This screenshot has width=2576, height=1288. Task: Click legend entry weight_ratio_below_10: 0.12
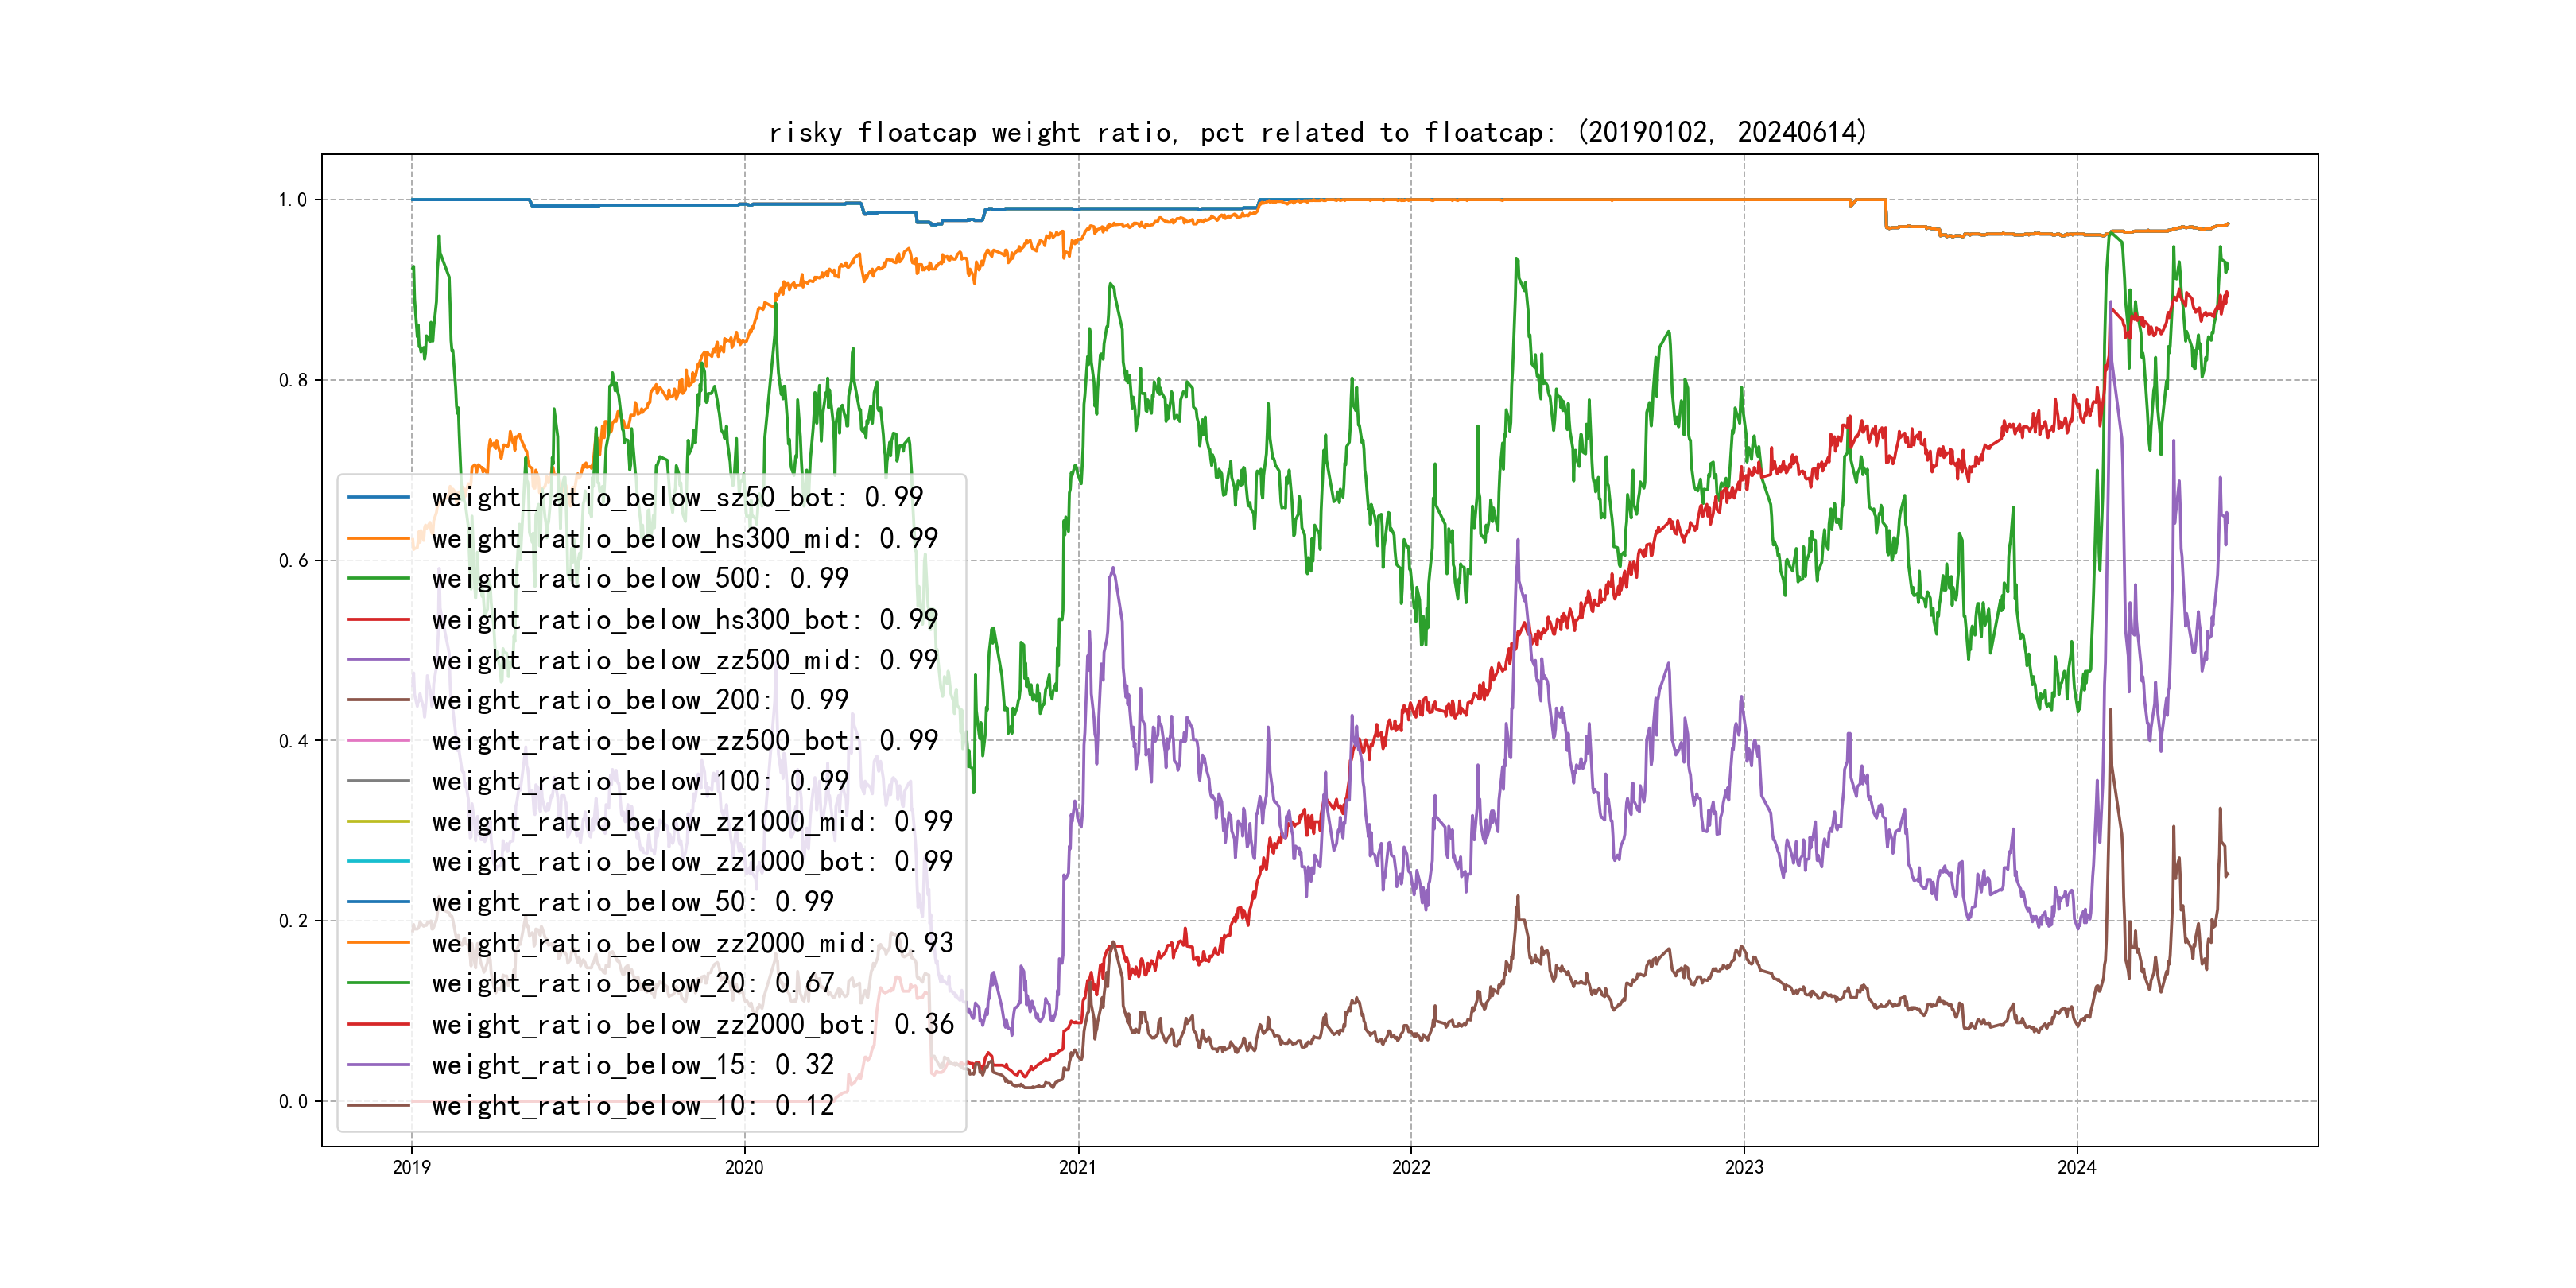pyautogui.click(x=632, y=1105)
